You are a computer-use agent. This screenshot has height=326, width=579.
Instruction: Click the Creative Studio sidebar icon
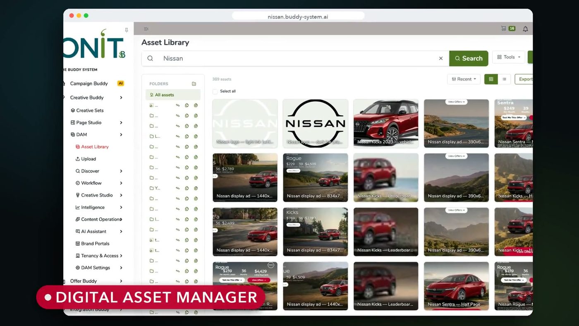(x=78, y=195)
